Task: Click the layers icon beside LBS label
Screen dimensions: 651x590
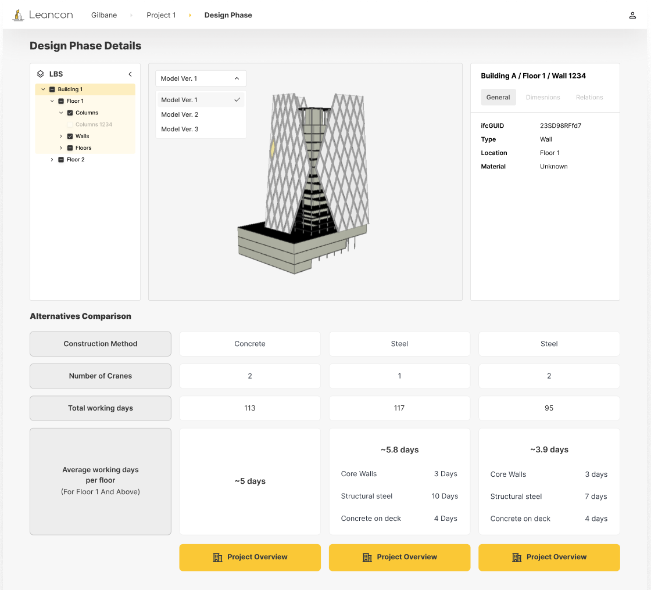Action: coord(40,74)
